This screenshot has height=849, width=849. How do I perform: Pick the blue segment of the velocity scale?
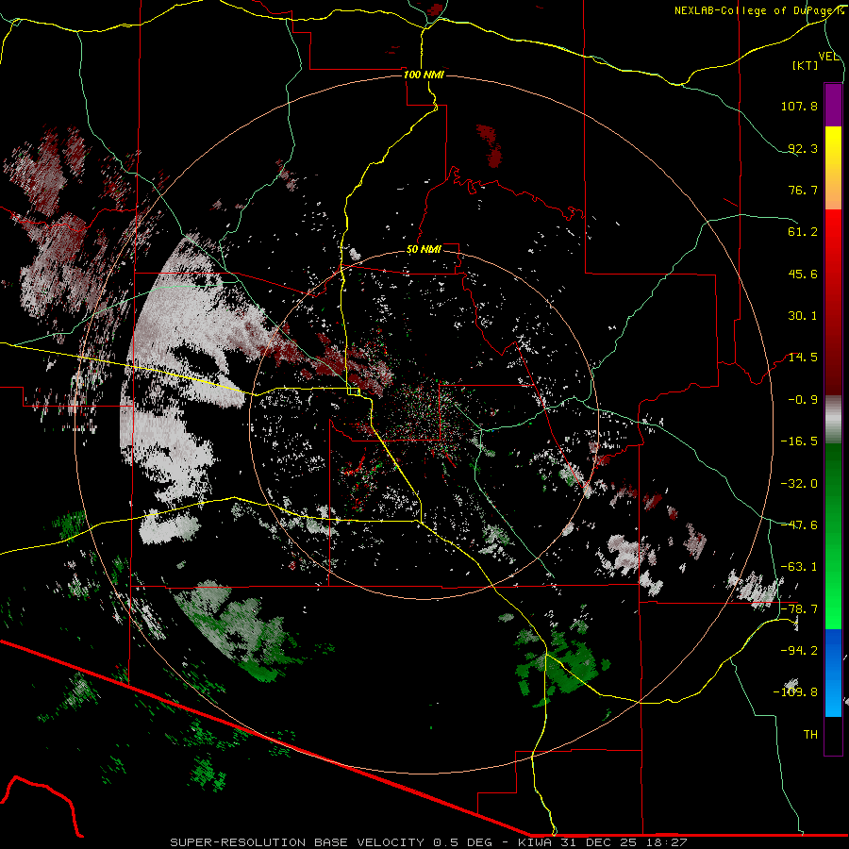833,673
